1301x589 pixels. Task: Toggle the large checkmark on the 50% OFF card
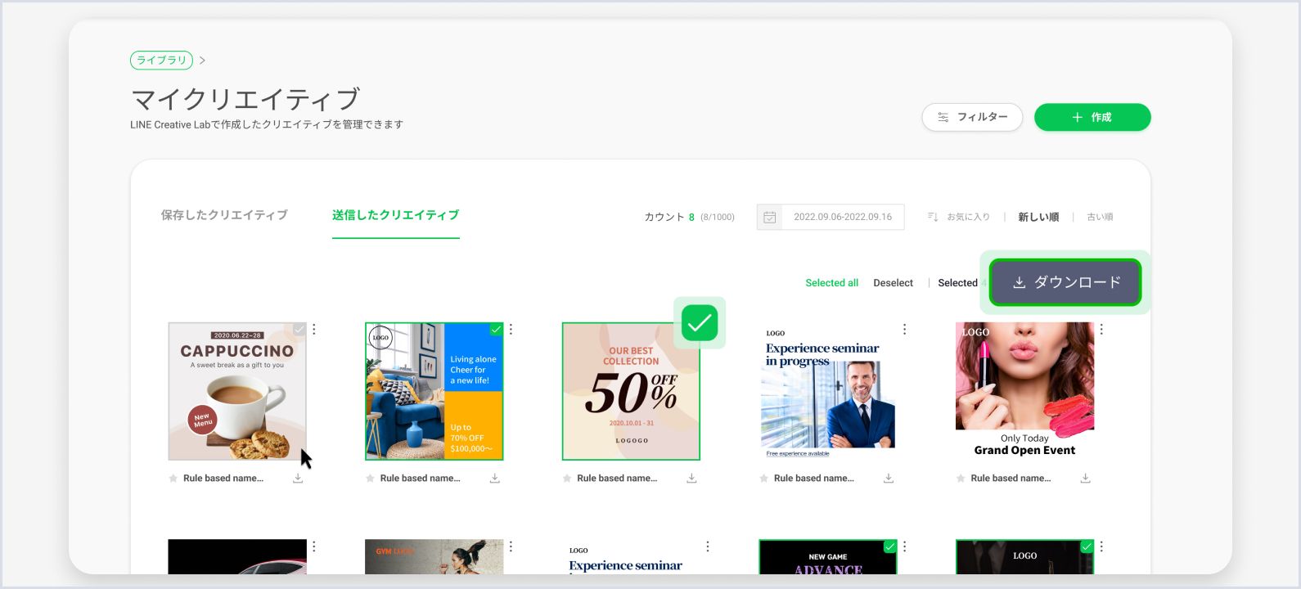700,322
